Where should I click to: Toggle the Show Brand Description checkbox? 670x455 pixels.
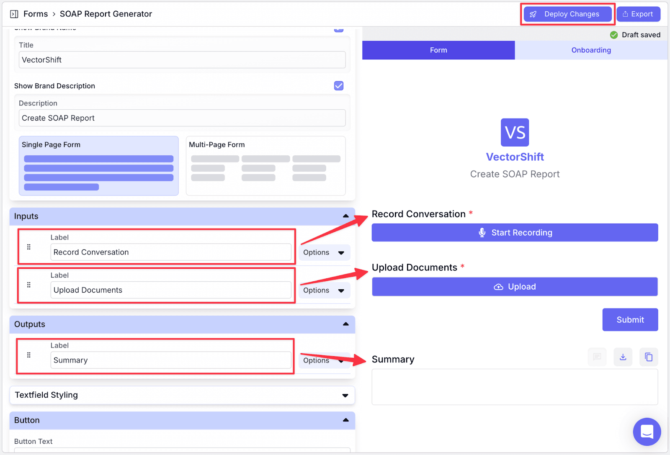coord(339,86)
